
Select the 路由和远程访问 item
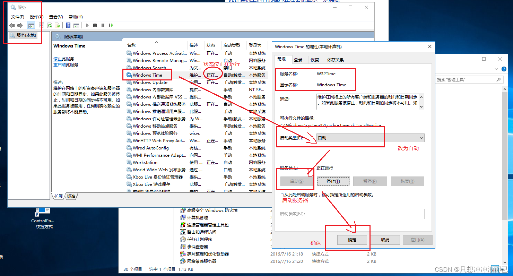(201, 232)
